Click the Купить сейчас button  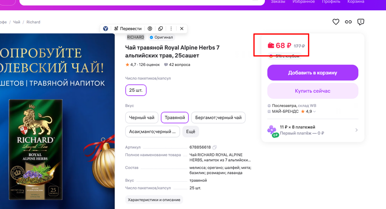click(312, 91)
